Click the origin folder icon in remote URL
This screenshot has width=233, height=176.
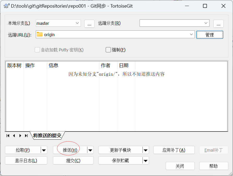point(39,34)
